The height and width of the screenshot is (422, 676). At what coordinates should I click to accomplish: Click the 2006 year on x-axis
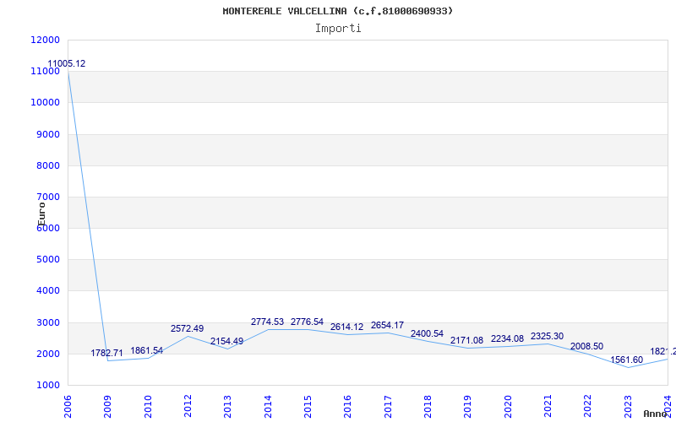(x=68, y=405)
